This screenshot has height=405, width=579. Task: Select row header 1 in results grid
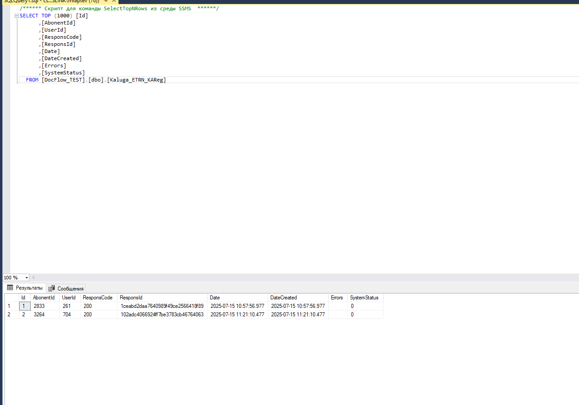click(12, 306)
